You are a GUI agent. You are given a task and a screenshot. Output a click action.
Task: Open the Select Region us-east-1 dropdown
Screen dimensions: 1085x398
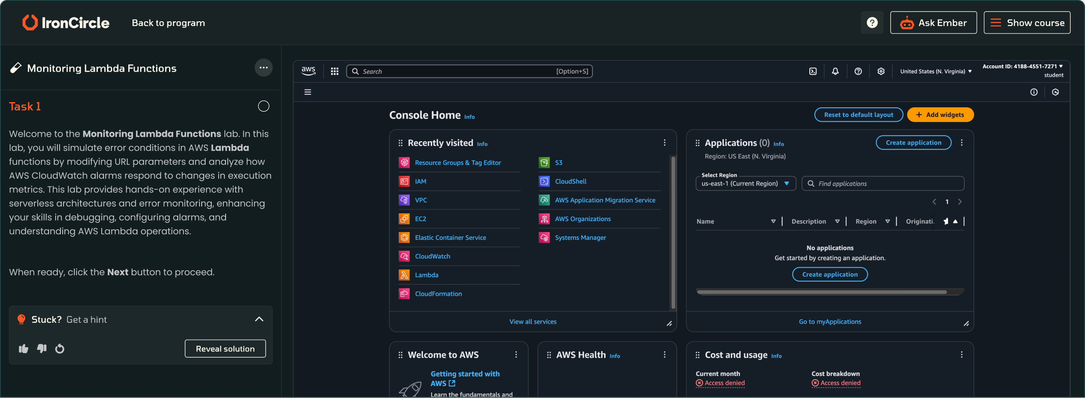pyautogui.click(x=746, y=183)
